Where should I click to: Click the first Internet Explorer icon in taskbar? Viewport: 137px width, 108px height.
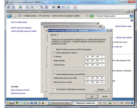click(x=25, y=103)
